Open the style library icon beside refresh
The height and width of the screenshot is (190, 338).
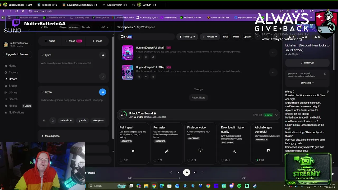(x=44, y=121)
